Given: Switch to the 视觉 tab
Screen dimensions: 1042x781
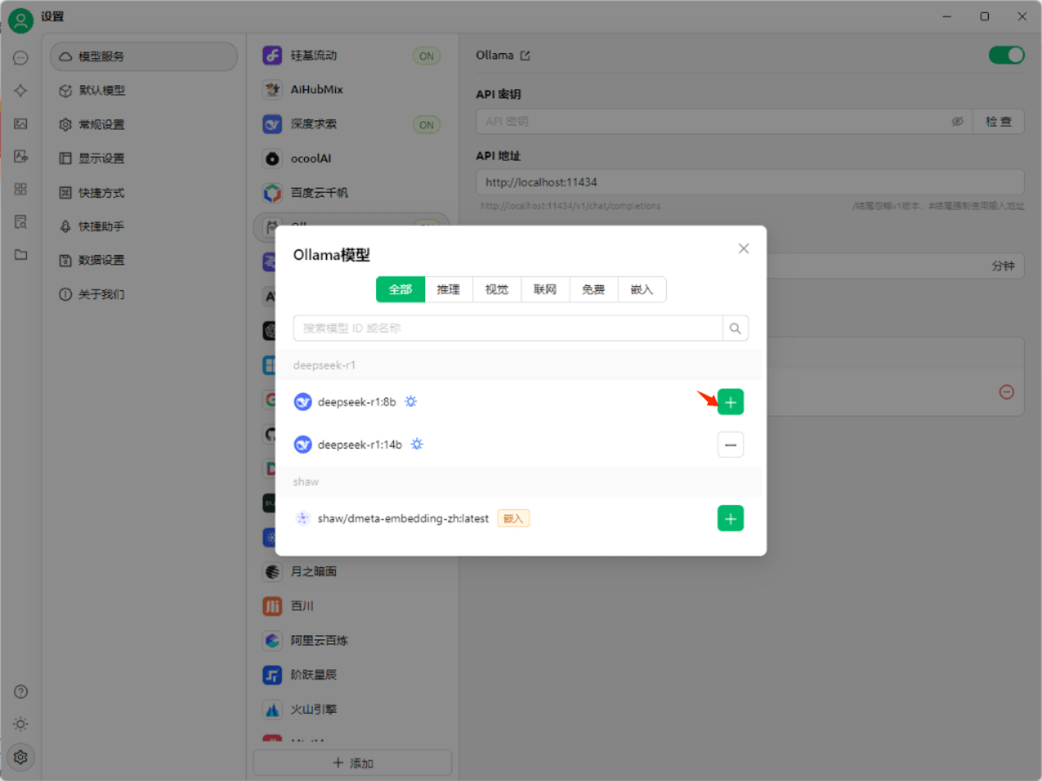Looking at the screenshot, I should click(496, 289).
